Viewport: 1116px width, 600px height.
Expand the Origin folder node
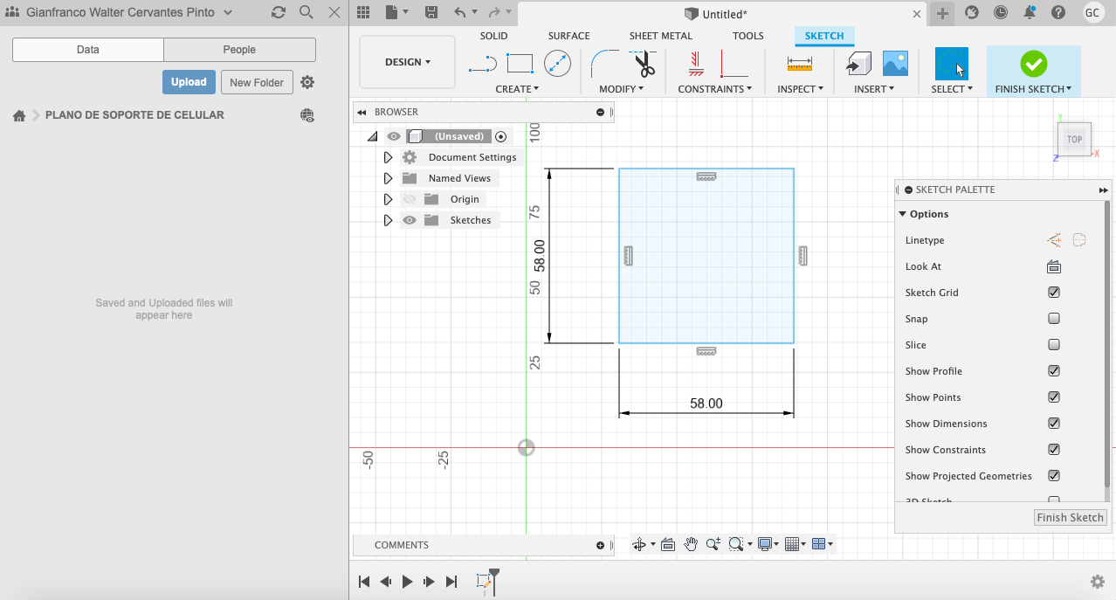[x=389, y=199]
